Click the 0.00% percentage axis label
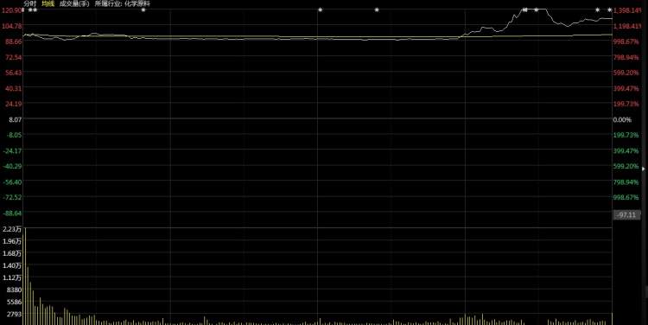648x325 pixels. 622,119
